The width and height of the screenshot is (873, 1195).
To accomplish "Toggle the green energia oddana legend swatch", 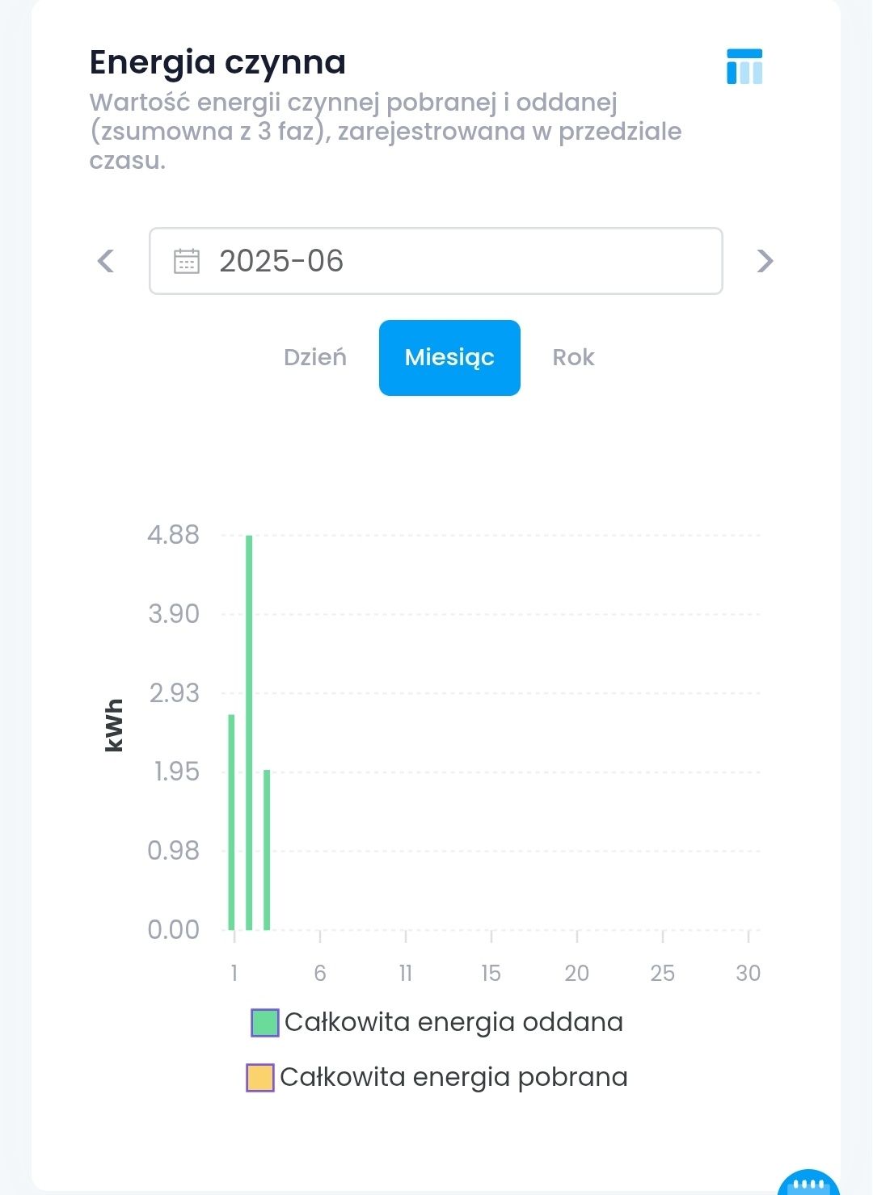I will [265, 1023].
